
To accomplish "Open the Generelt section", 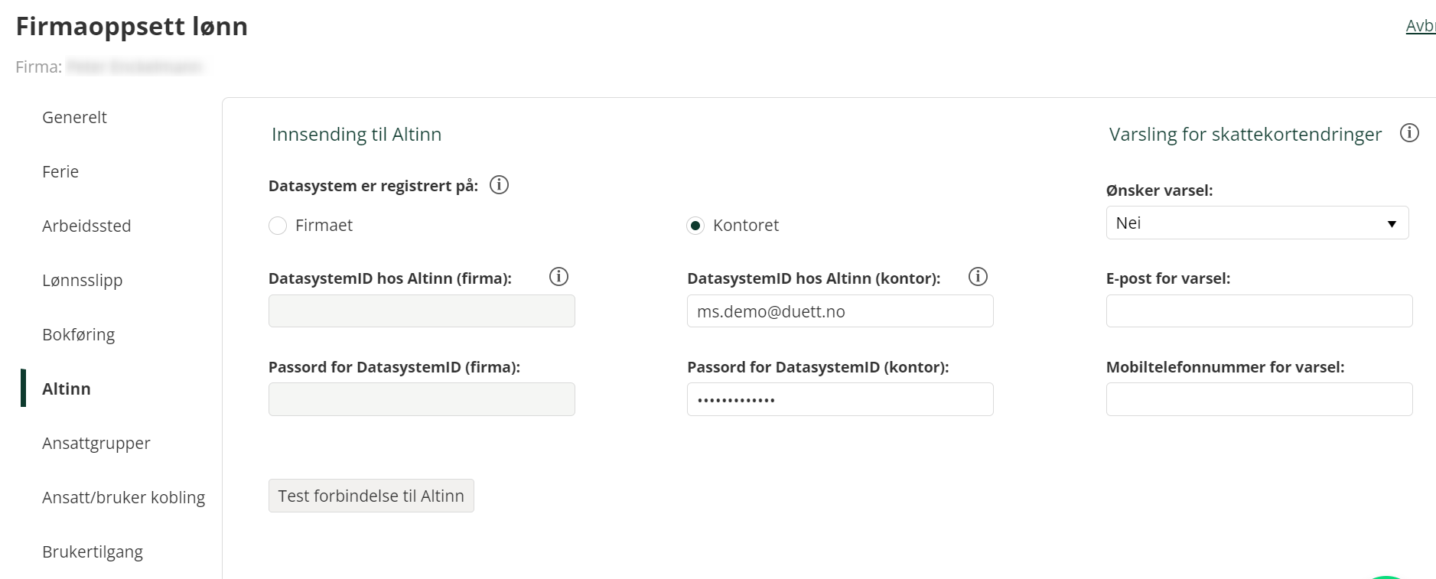I will 74,117.
